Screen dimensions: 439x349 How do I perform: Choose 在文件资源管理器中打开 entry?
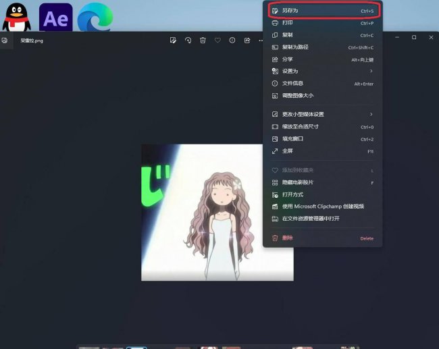point(323,219)
